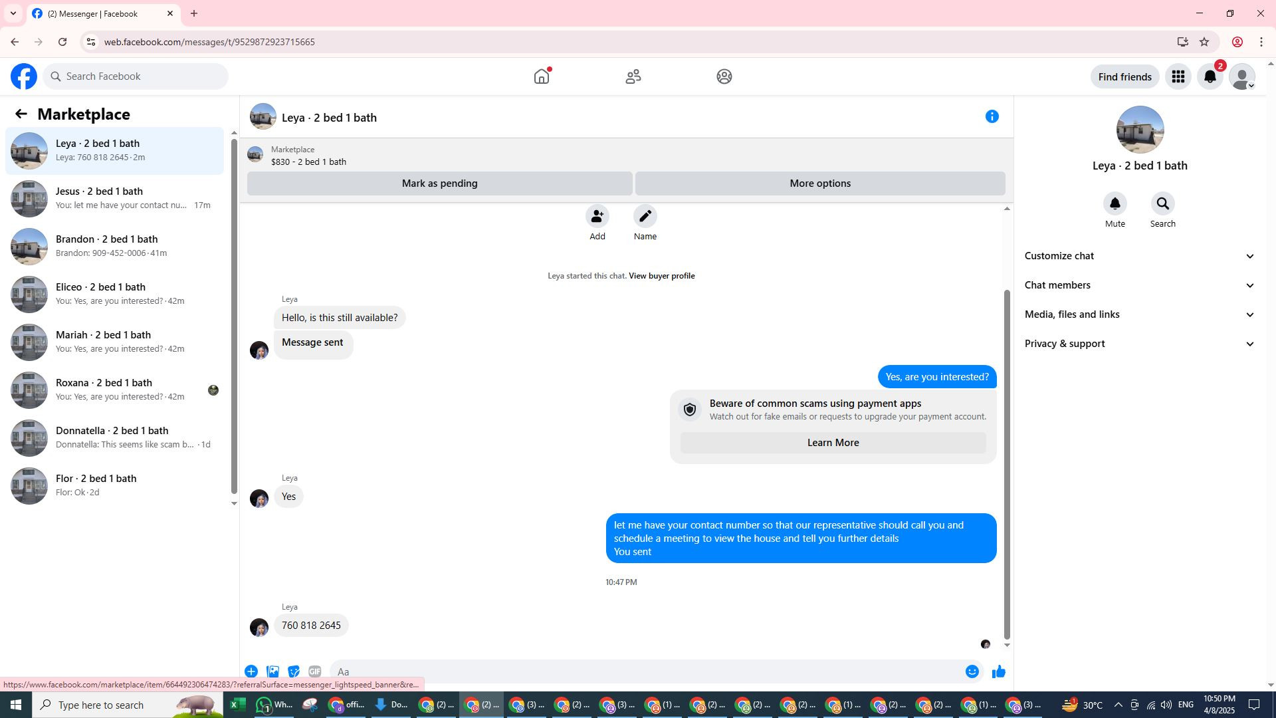The width and height of the screenshot is (1276, 718).
Task: Mute the Leya conversation
Action: 1115,204
